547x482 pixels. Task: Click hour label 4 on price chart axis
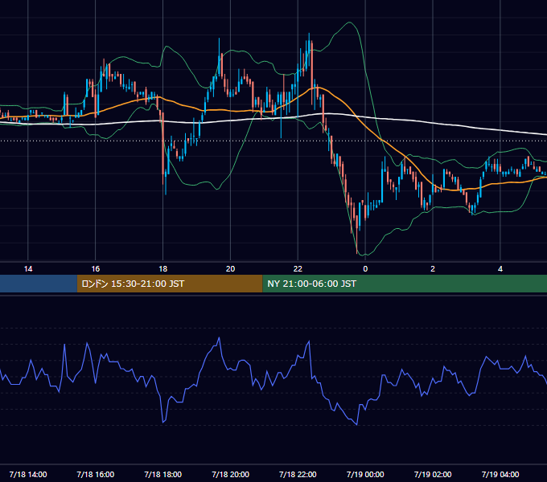[x=500, y=269]
